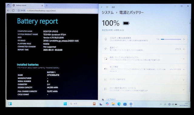Click the tray battery icon
The height and width of the screenshot is (115, 194).
point(176,104)
